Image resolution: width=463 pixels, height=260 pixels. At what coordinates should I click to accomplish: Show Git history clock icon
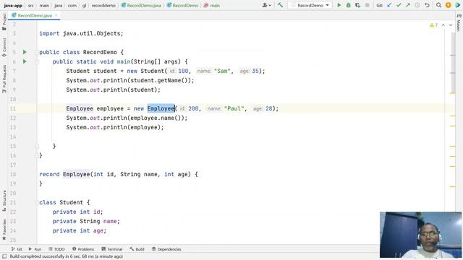(417, 5)
